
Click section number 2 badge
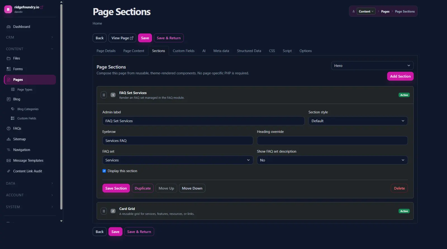tap(113, 211)
